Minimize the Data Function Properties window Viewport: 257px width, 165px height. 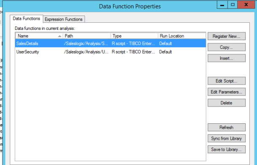pyautogui.click(x=222, y=5)
